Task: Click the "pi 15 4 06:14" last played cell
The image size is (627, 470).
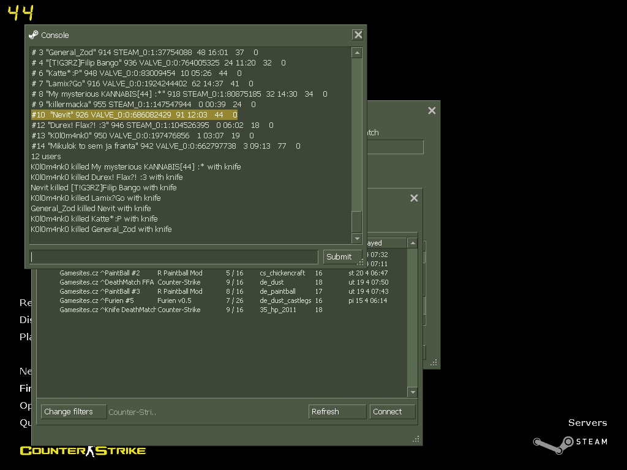Action: [x=368, y=300]
